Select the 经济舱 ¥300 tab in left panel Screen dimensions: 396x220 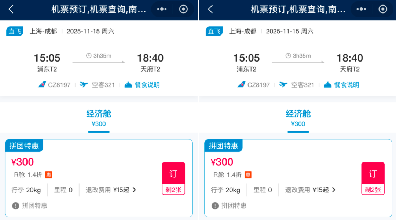pos(99,118)
